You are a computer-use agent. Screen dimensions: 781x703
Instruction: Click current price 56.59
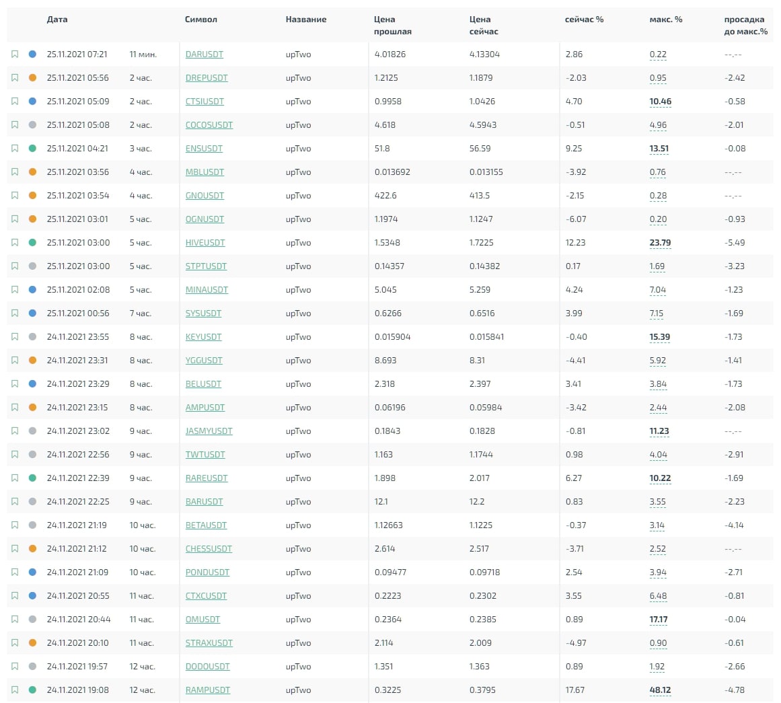(480, 149)
